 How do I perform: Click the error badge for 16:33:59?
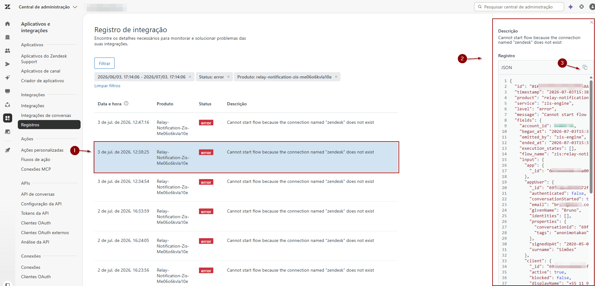(x=206, y=212)
